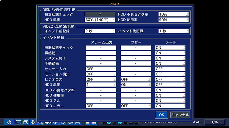The image size is (229, 128).
Task: Open the menu panel icon beside the power button
Action: tap(18, 122)
